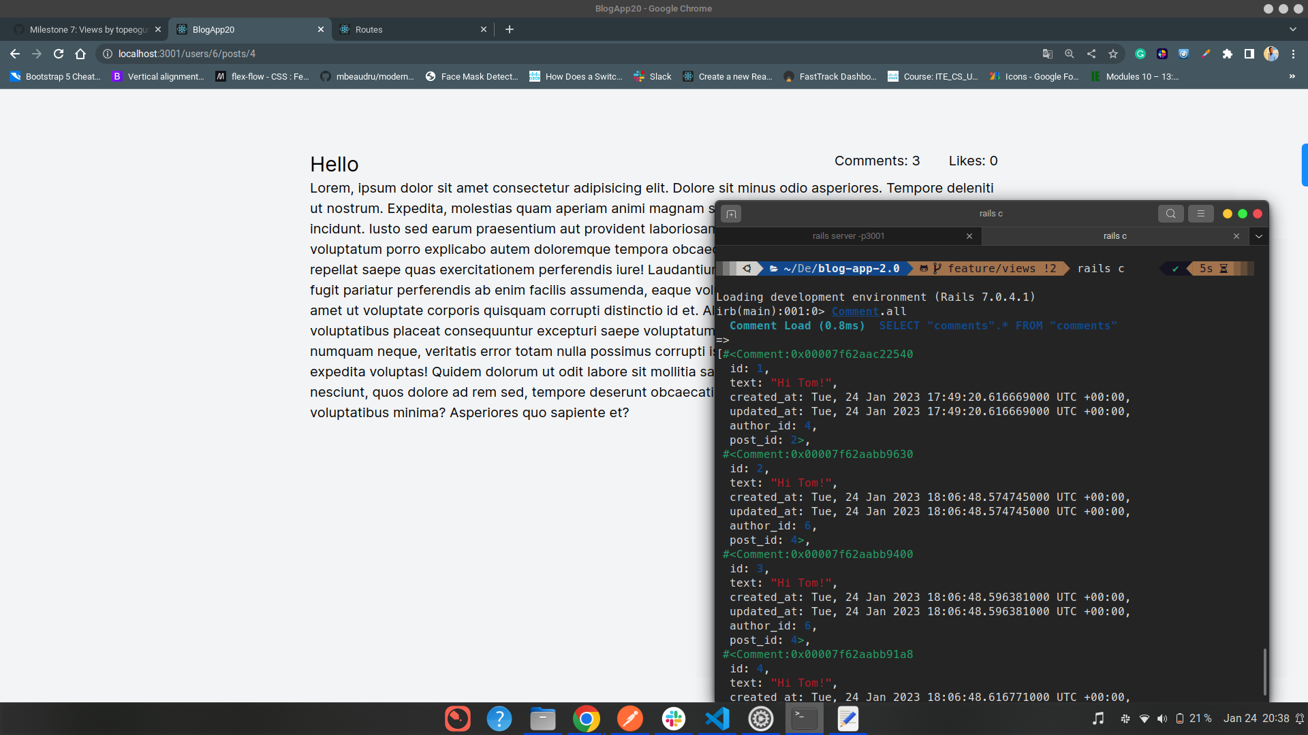Viewport: 1308px width, 735px height.
Task: Open the bookmark star in address bar
Action: (x=1115, y=54)
